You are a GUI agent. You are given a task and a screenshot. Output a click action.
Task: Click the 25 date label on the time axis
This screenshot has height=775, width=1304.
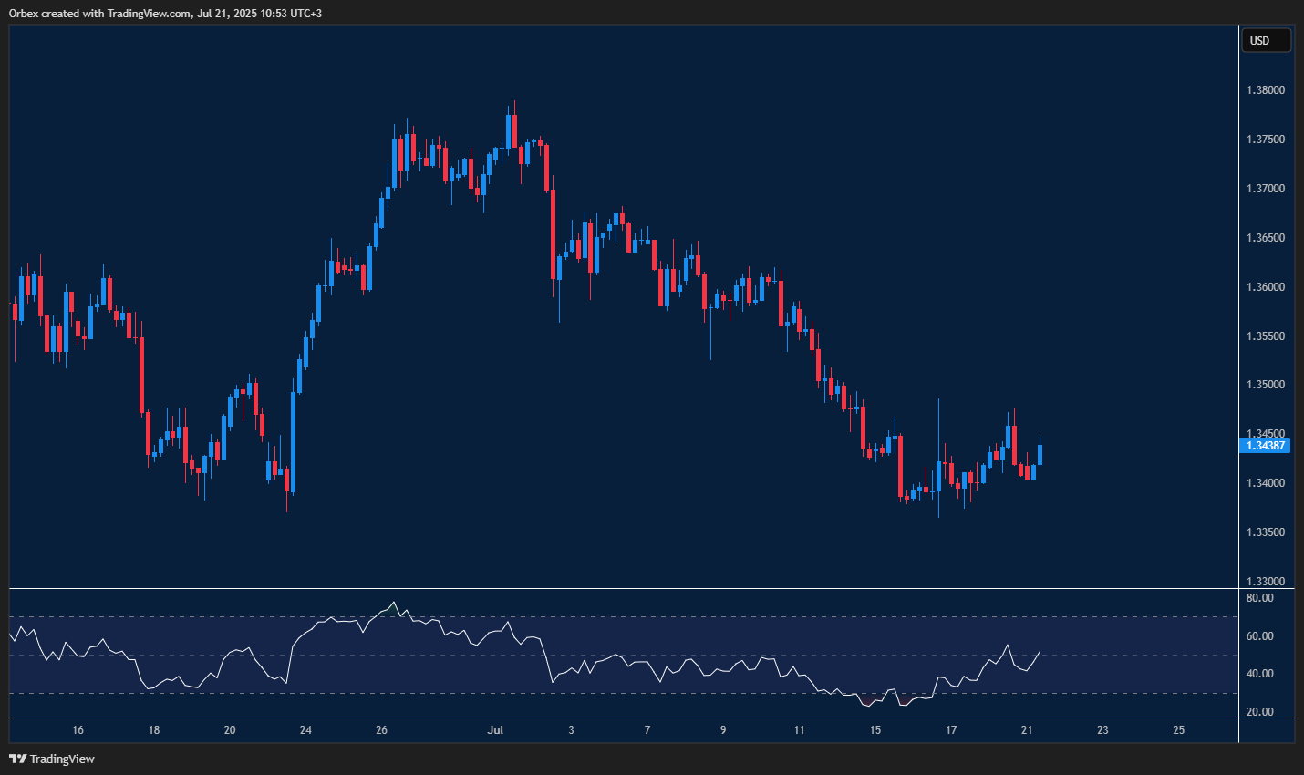pos(1178,729)
